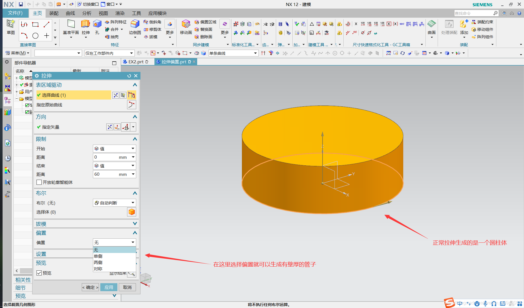
Task: Collapse the Direction (方向) section
Action: tap(135, 117)
